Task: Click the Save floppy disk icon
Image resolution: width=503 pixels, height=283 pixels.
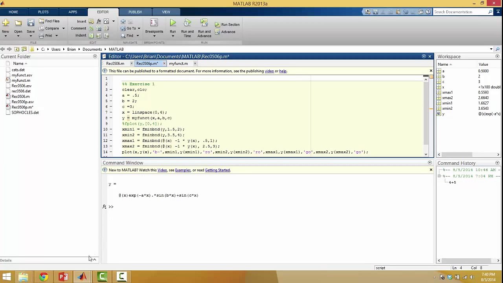Action: pyautogui.click(x=31, y=23)
